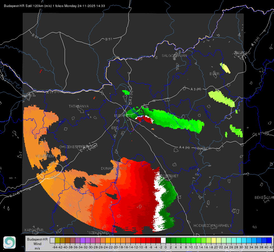Click the KAPOSVÁR city label
274x252 pixels.
click(34, 230)
